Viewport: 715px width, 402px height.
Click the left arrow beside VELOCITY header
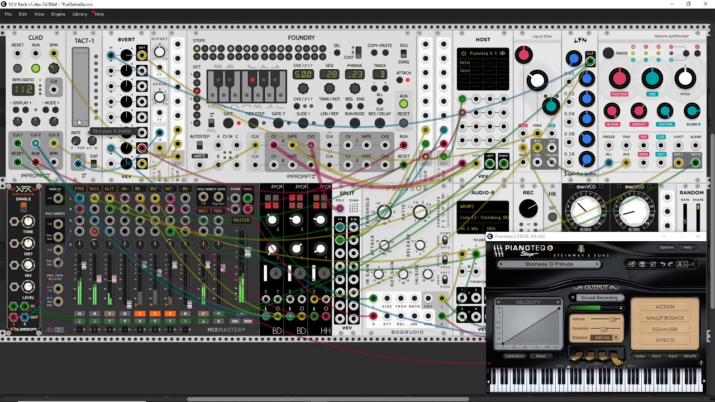pos(499,302)
